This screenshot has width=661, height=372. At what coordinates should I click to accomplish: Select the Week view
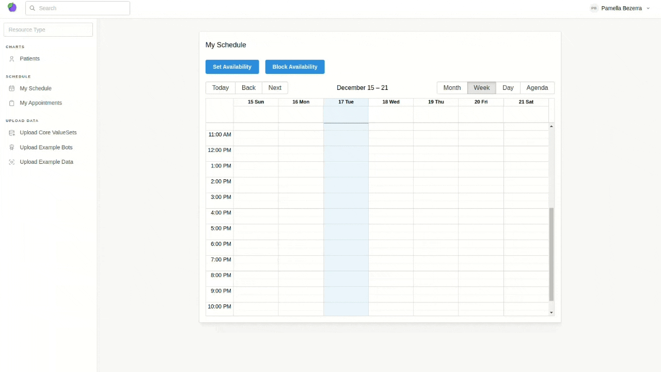click(x=482, y=88)
